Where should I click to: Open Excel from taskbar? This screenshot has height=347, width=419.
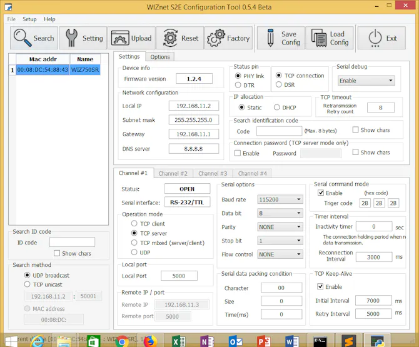point(179,341)
